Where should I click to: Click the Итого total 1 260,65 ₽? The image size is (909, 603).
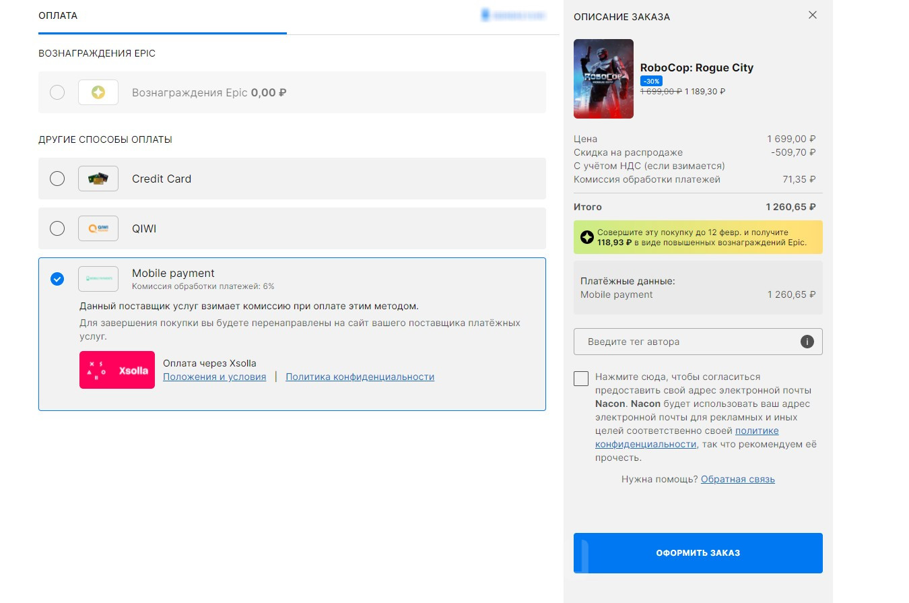click(790, 207)
